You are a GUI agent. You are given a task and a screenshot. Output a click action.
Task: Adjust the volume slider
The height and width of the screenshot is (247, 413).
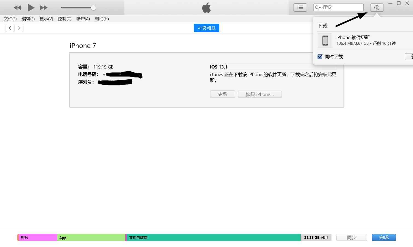pyautogui.click(x=93, y=7)
